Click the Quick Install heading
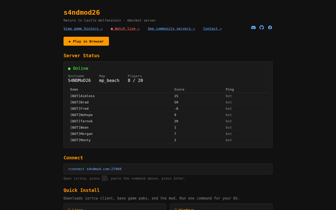The height and width of the screenshot is (210, 336). [x=82, y=190]
